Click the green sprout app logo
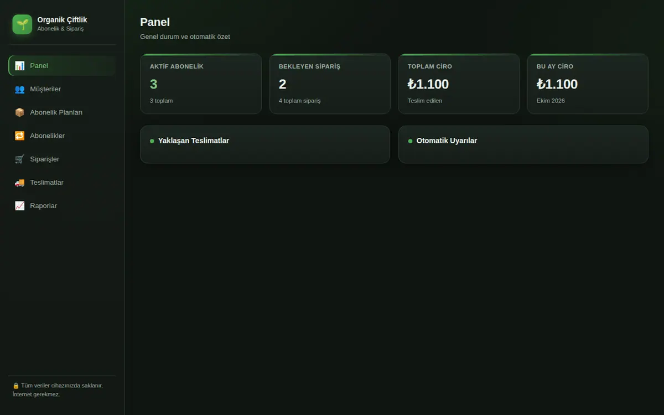The height and width of the screenshot is (415, 664). point(22,24)
